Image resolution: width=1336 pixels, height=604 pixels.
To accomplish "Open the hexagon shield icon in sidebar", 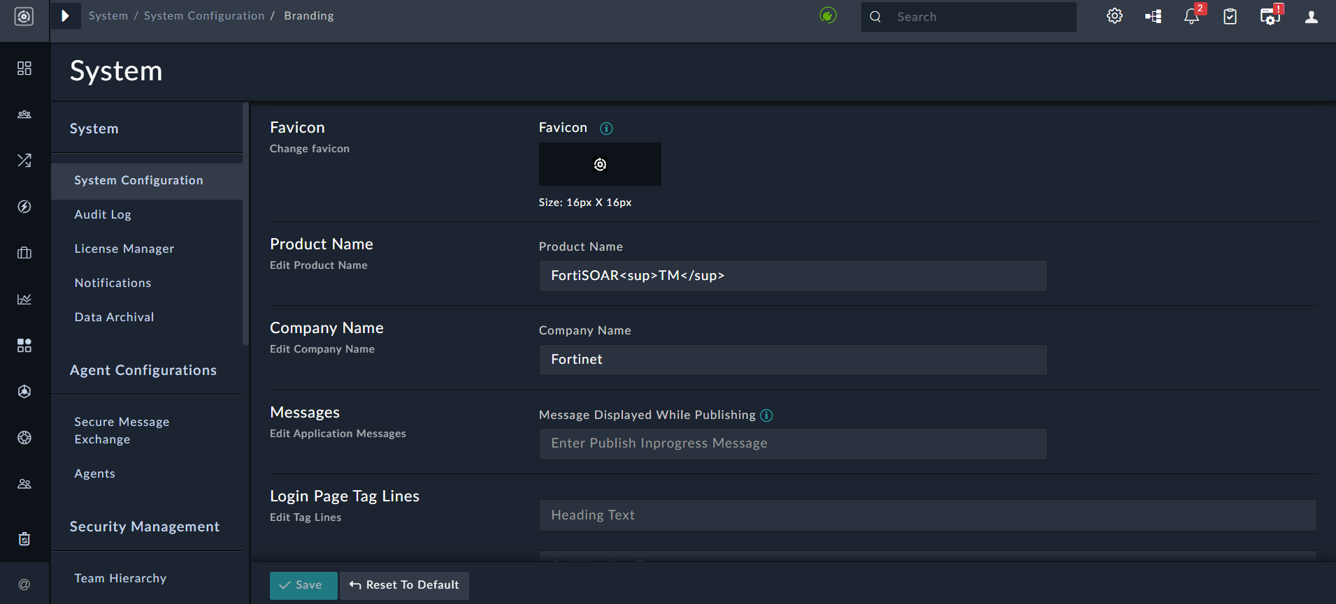I will click(24, 391).
